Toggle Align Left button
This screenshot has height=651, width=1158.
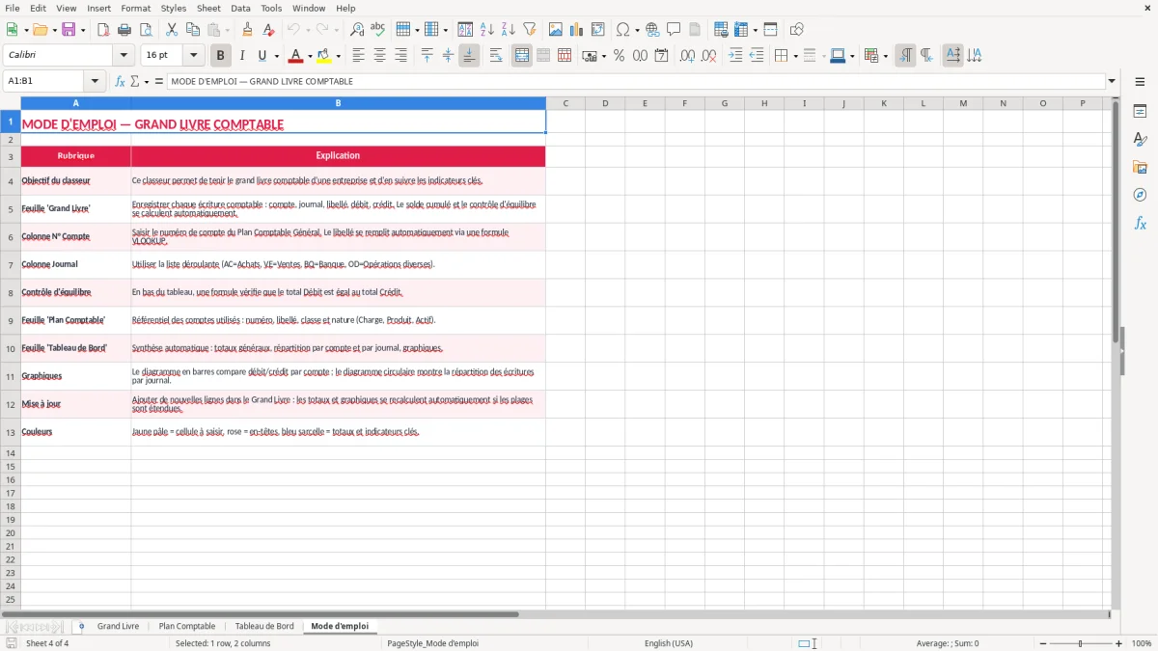coord(358,56)
